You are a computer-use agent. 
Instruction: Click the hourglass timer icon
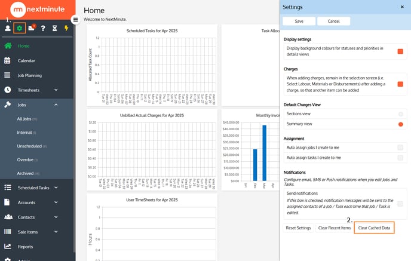[x=54, y=28]
